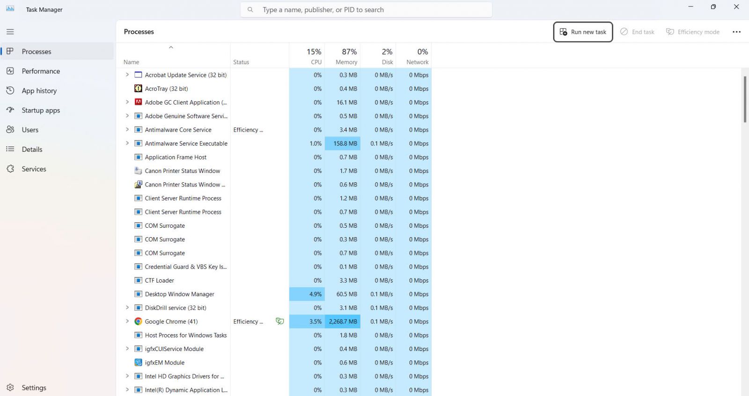Open the Performance page

[58, 71]
